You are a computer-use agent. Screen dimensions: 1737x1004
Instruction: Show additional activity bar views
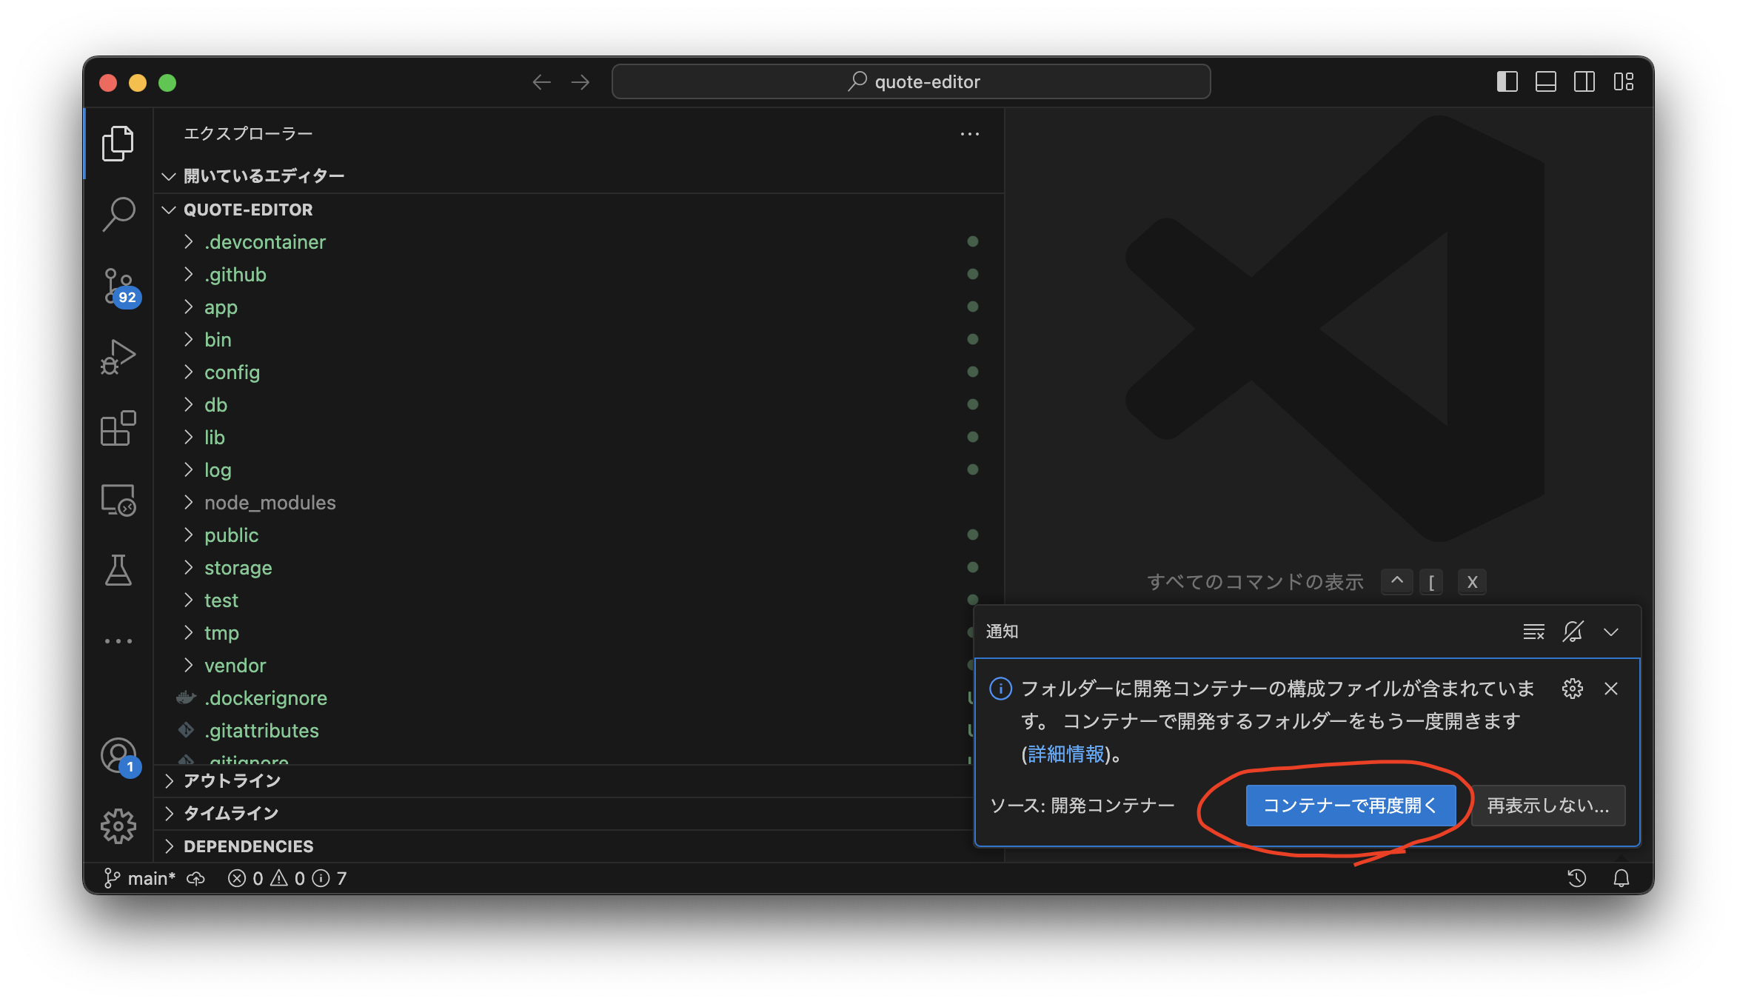pos(118,641)
